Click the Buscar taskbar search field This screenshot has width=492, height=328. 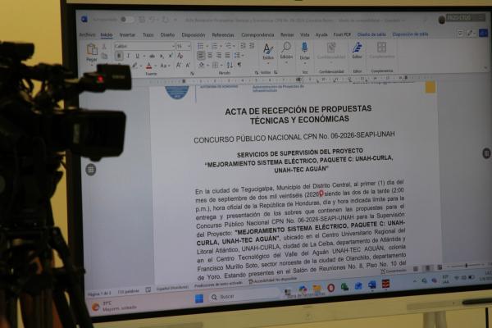244,296
